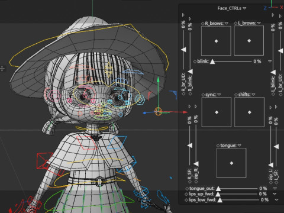Viewport: 284px width, 213px height.
Task: Toggle the keyframe diamond beside R_brows
Action: pos(203,24)
